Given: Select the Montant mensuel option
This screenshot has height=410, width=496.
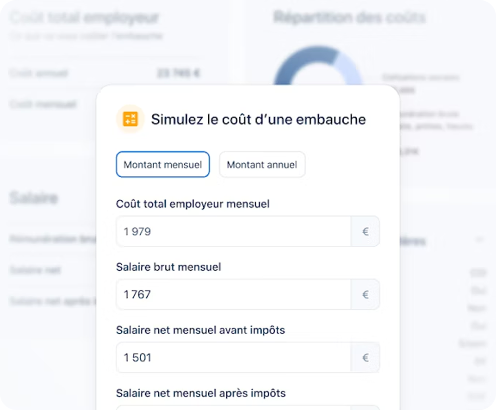Looking at the screenshot, I should (x=162, y=164).
